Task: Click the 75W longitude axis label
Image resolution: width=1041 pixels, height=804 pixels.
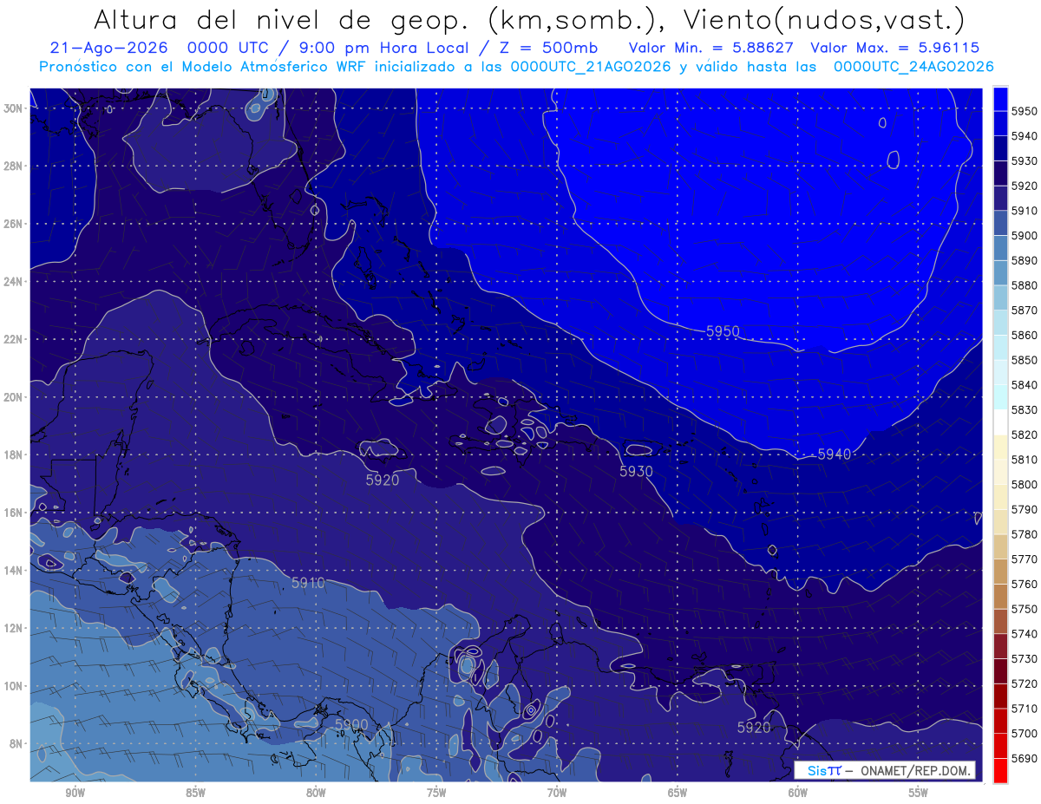Action: pyautogui.click(x=436, y=793)
